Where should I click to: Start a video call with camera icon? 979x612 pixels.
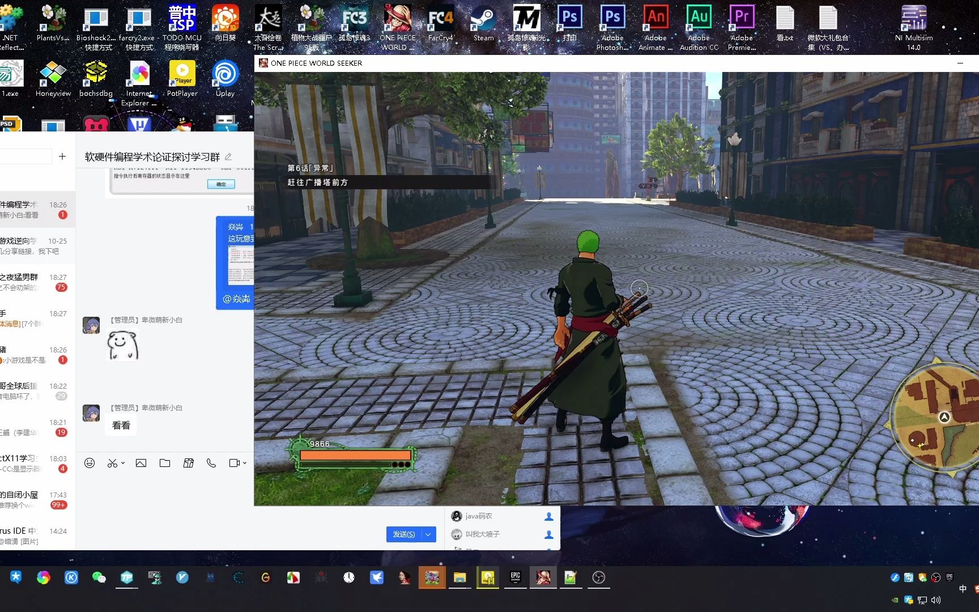coord(234,463)
